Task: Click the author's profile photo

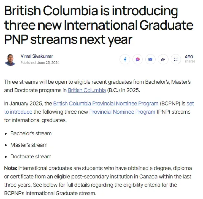Action: click(x=10, y=60)
